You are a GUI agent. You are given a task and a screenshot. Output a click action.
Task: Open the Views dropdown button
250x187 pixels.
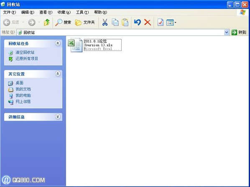click(171, 23)
